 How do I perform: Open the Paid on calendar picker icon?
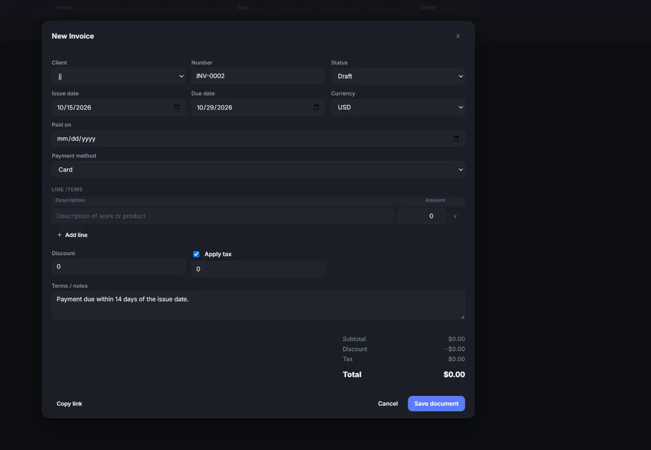click(x=456, y=138)
